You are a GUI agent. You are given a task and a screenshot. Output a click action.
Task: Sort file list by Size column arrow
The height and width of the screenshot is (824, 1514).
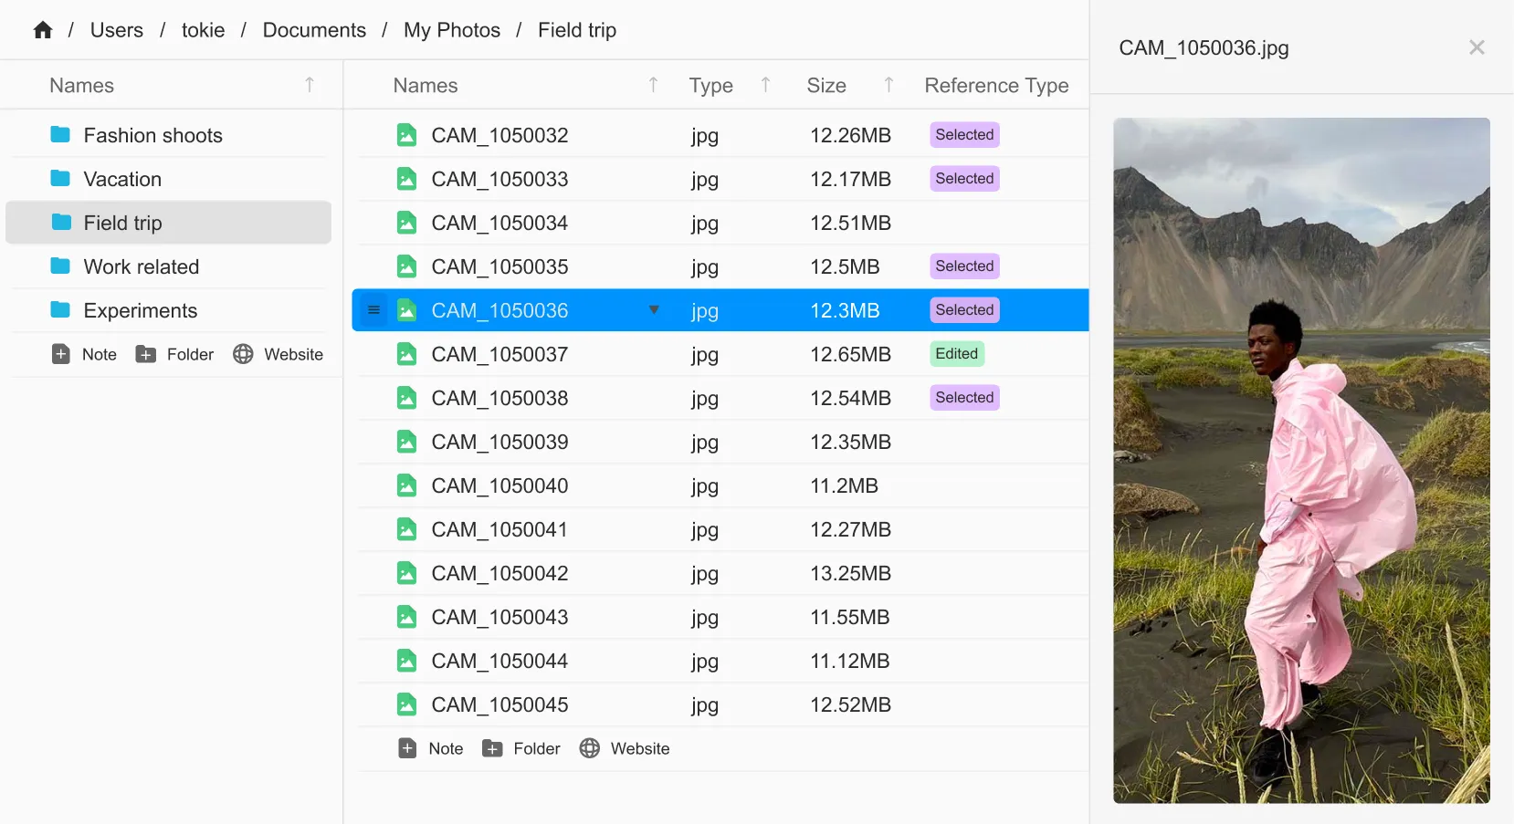pyautogui.click(x=888, y=85)
